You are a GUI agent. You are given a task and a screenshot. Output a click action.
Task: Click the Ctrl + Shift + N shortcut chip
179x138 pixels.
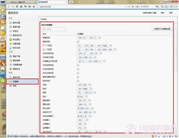(85, 112)
